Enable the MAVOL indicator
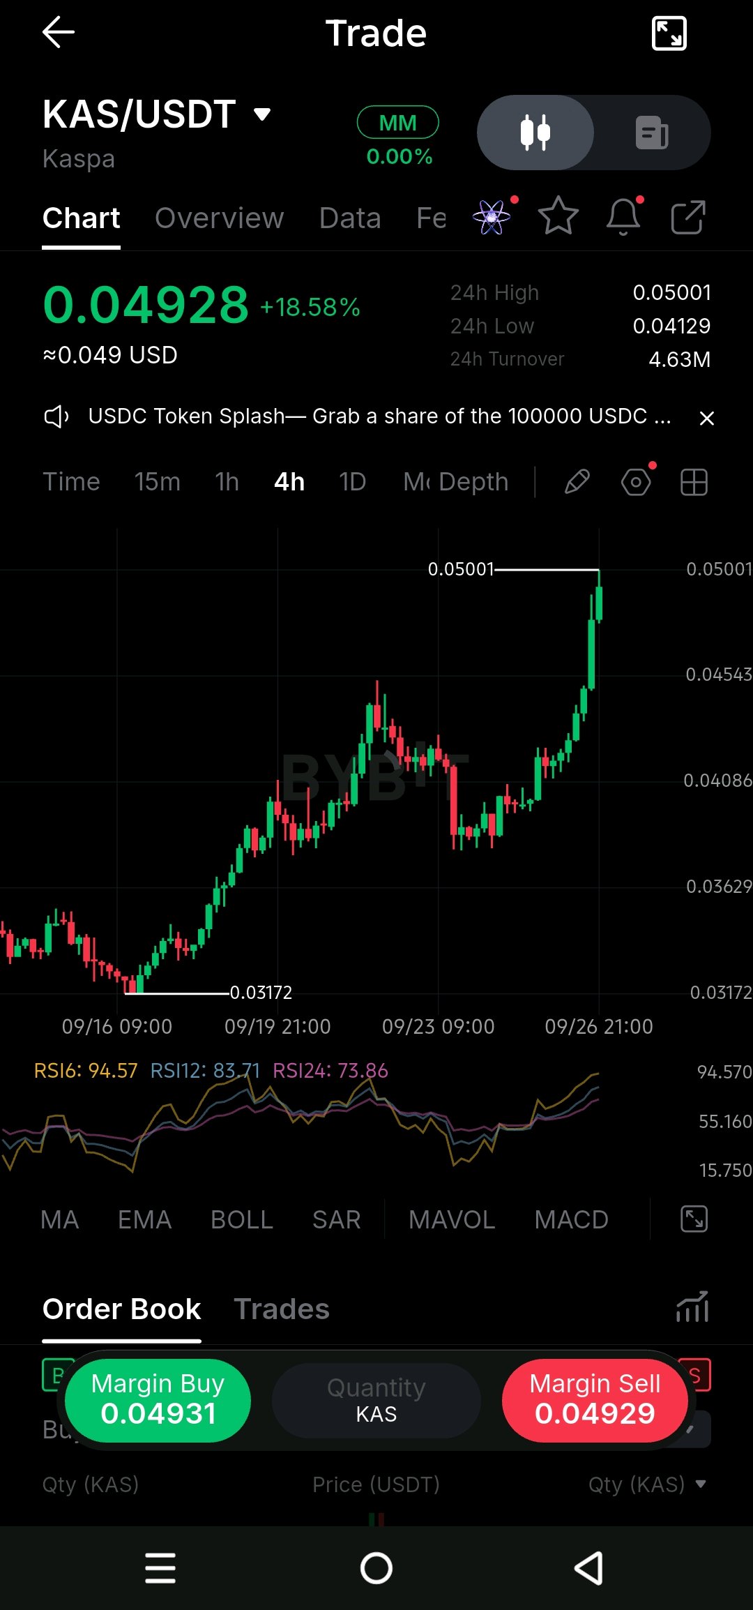 tap(452, 1220)
